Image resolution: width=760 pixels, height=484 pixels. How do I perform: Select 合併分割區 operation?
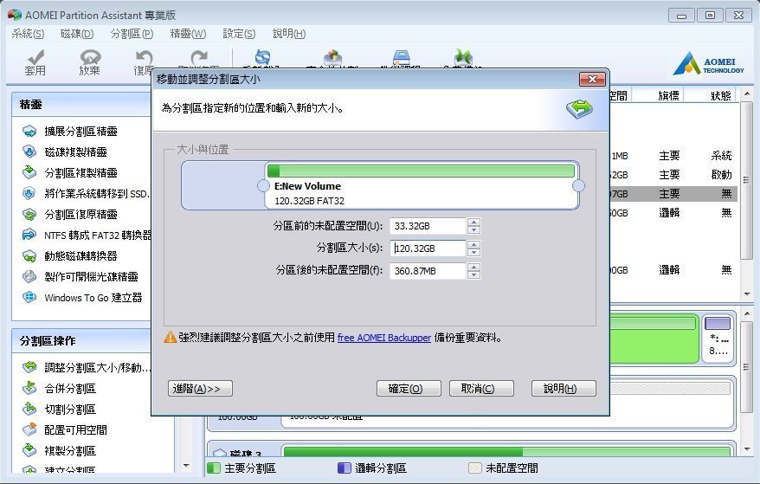coord(70,389)
